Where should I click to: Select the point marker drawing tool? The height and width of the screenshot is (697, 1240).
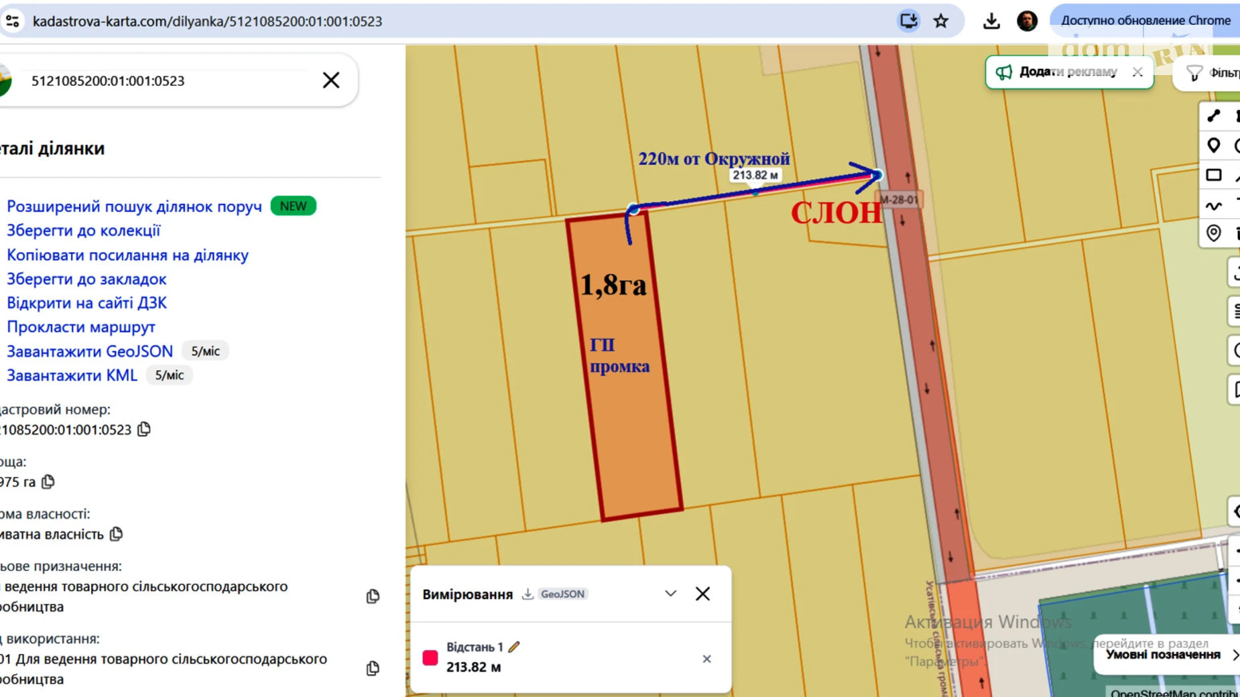coord(1213,145)
